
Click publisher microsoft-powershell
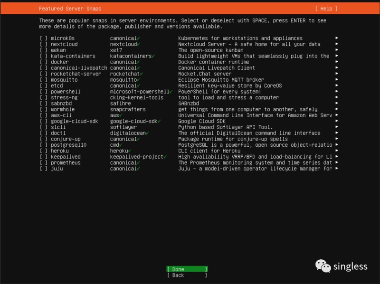(140, 92)
